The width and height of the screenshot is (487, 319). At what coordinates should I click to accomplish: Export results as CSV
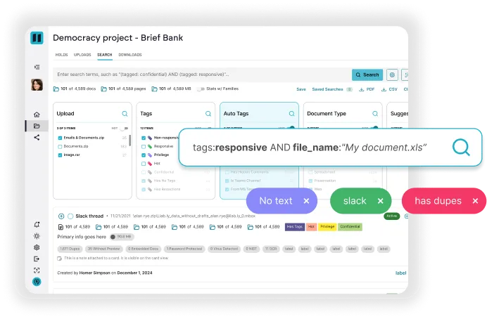pyautogui.click(x=389, y=89)
